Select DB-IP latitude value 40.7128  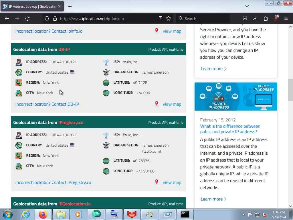pos(140,82)
